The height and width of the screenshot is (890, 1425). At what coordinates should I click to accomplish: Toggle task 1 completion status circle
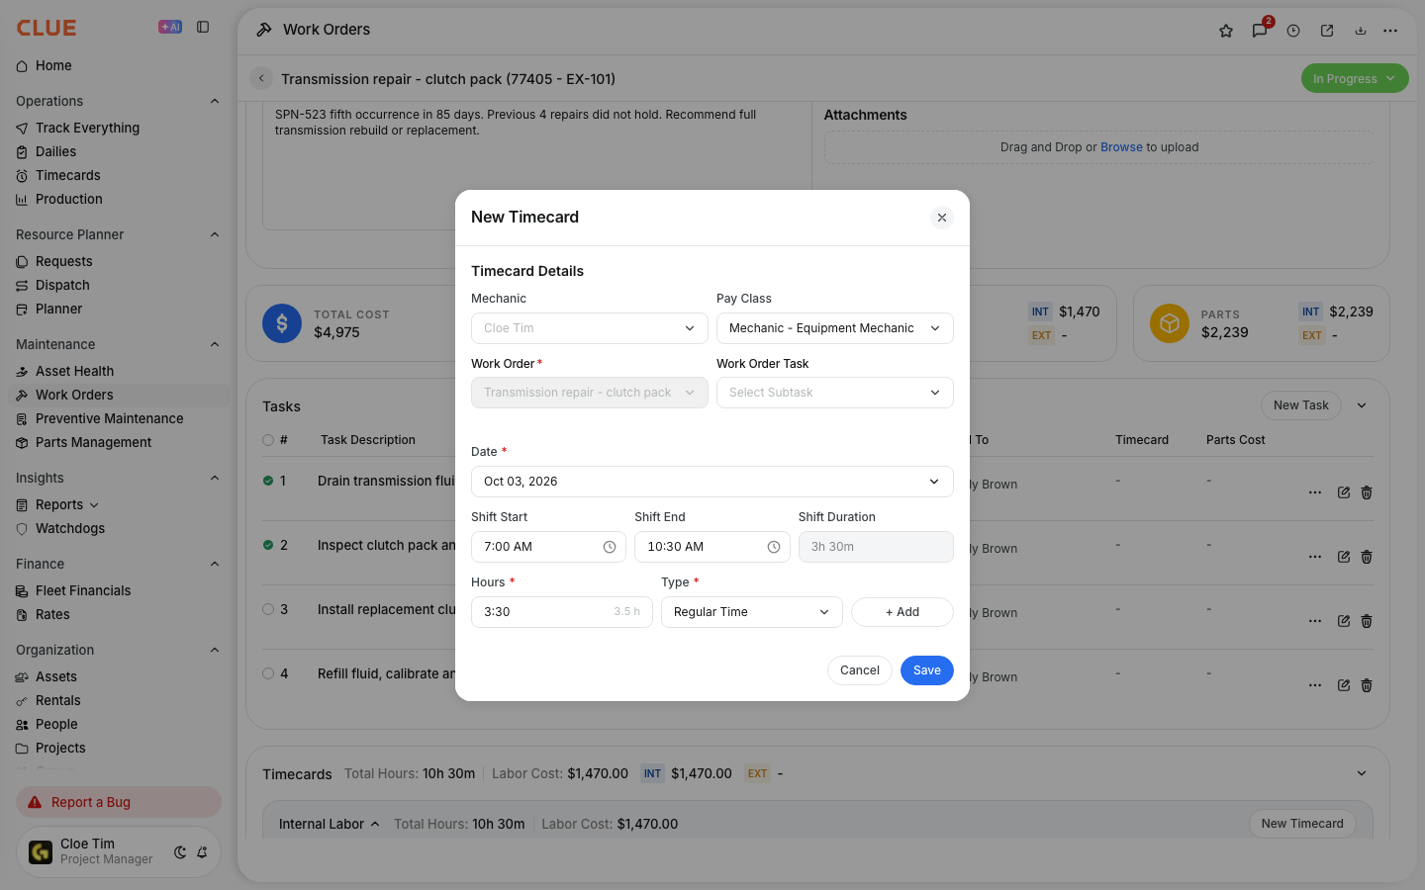pyautogui.click(x=268, y=482)
